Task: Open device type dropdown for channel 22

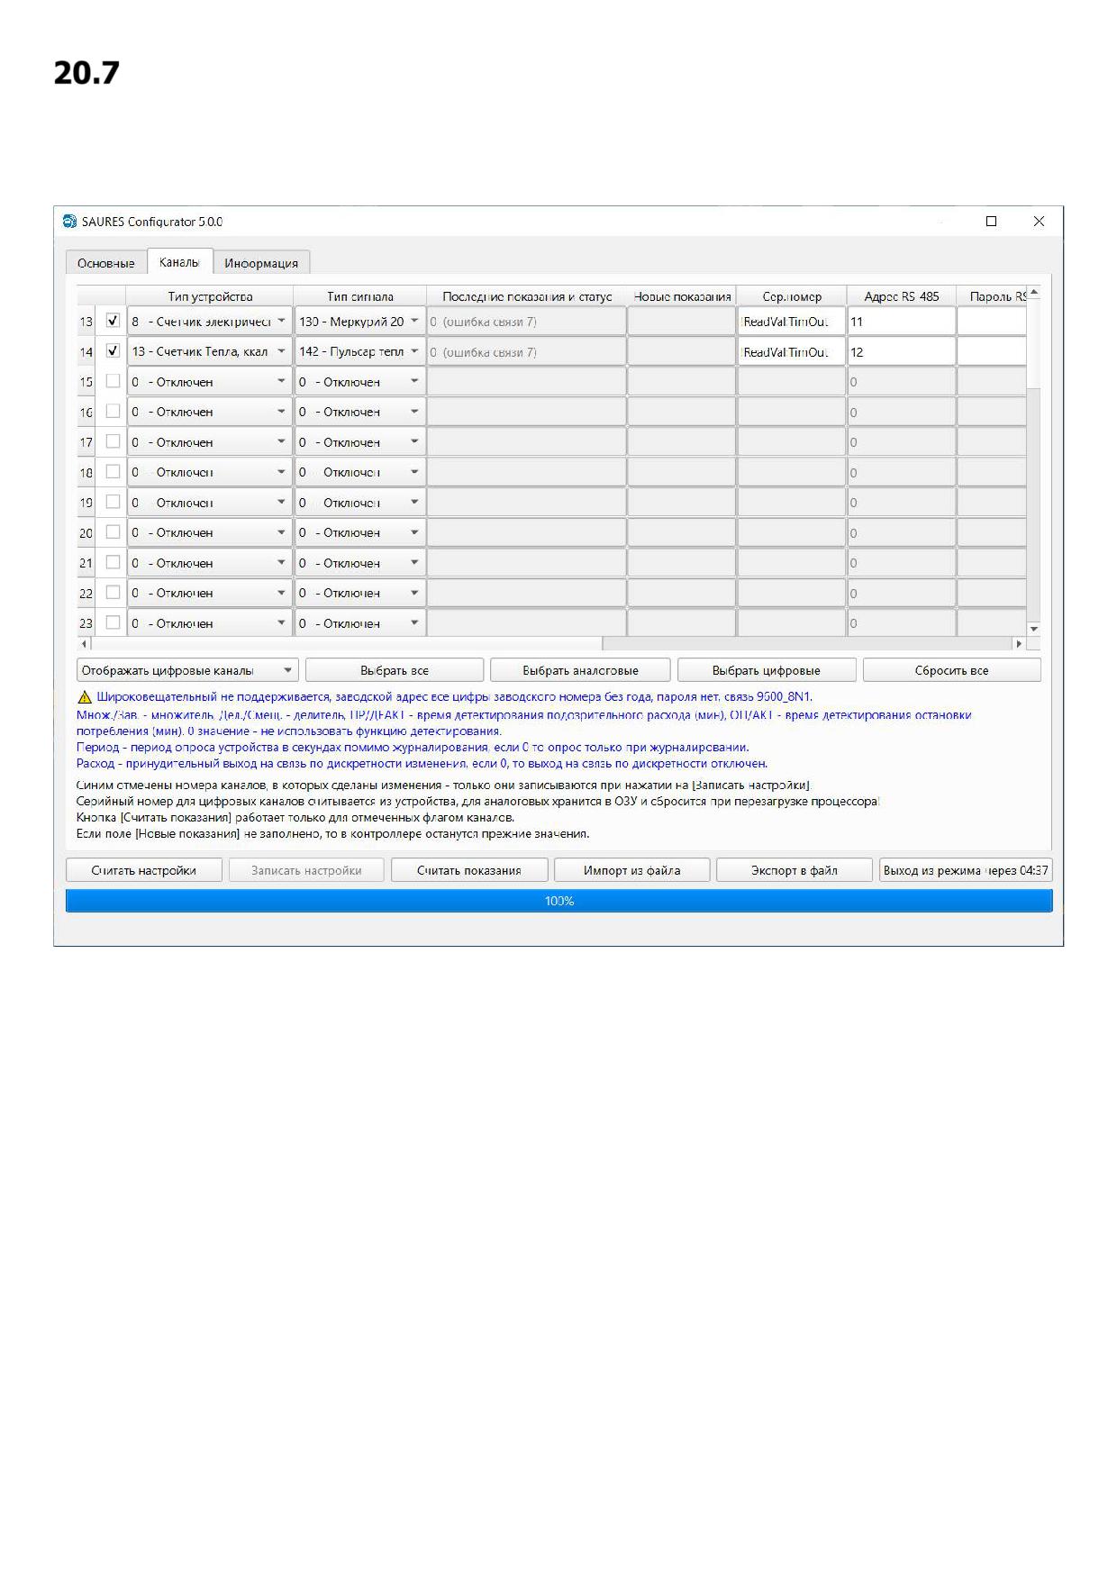Action: pyautogui.click(x=209, y=593)
